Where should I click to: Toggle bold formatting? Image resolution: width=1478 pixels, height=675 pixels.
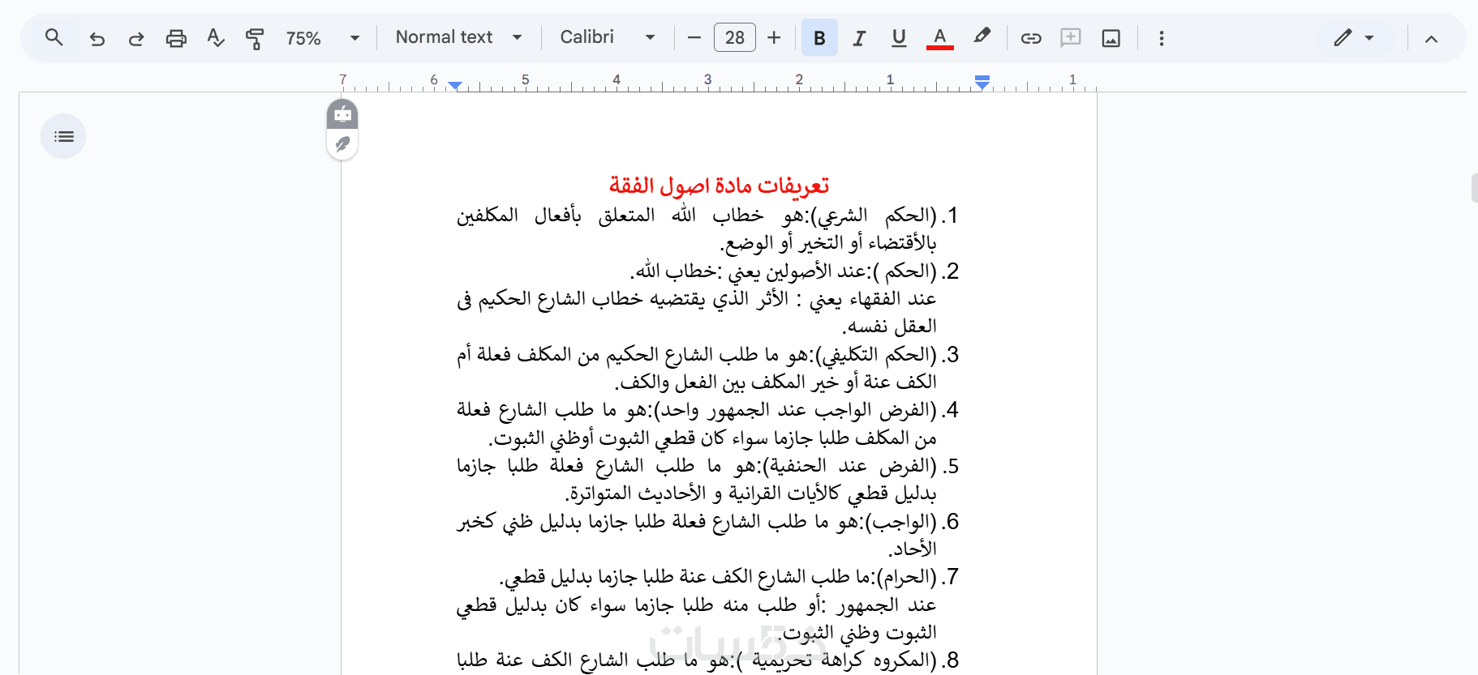(819, 38)
